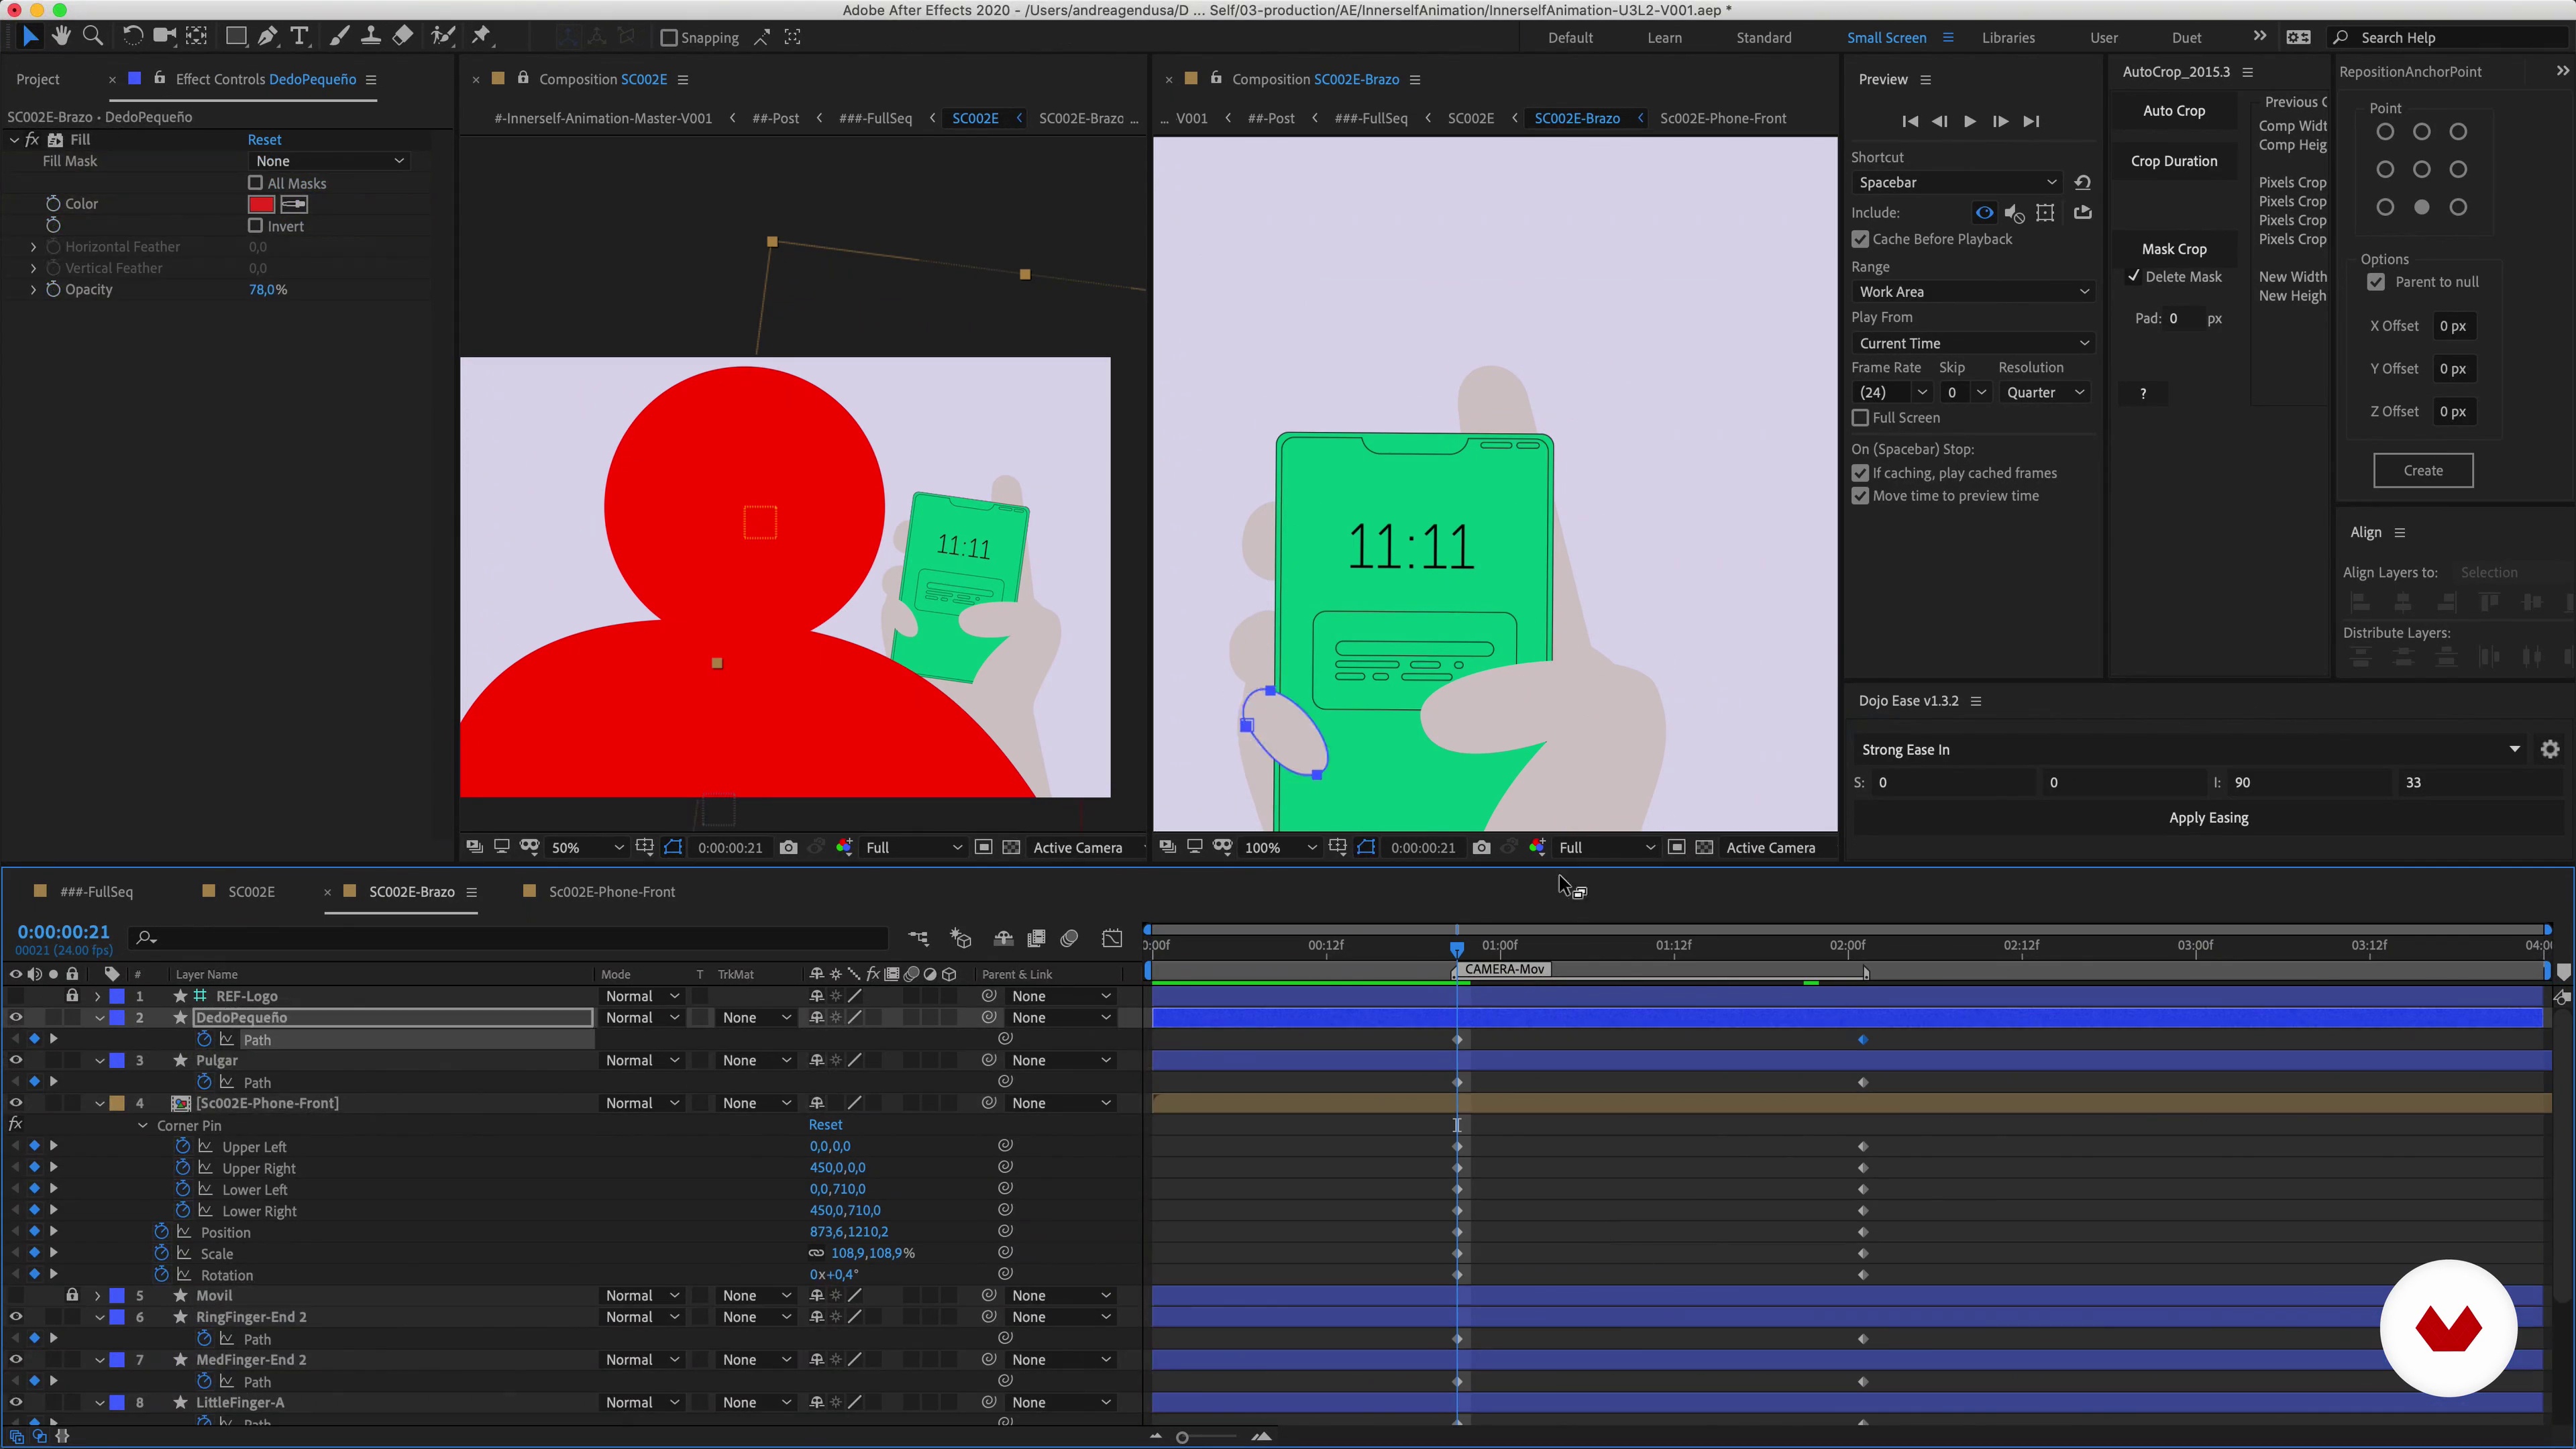Screen dimensions: 2576x1449
Task: Hide the Pulgar layer with eye toggle
Action: pos(16,1061)
